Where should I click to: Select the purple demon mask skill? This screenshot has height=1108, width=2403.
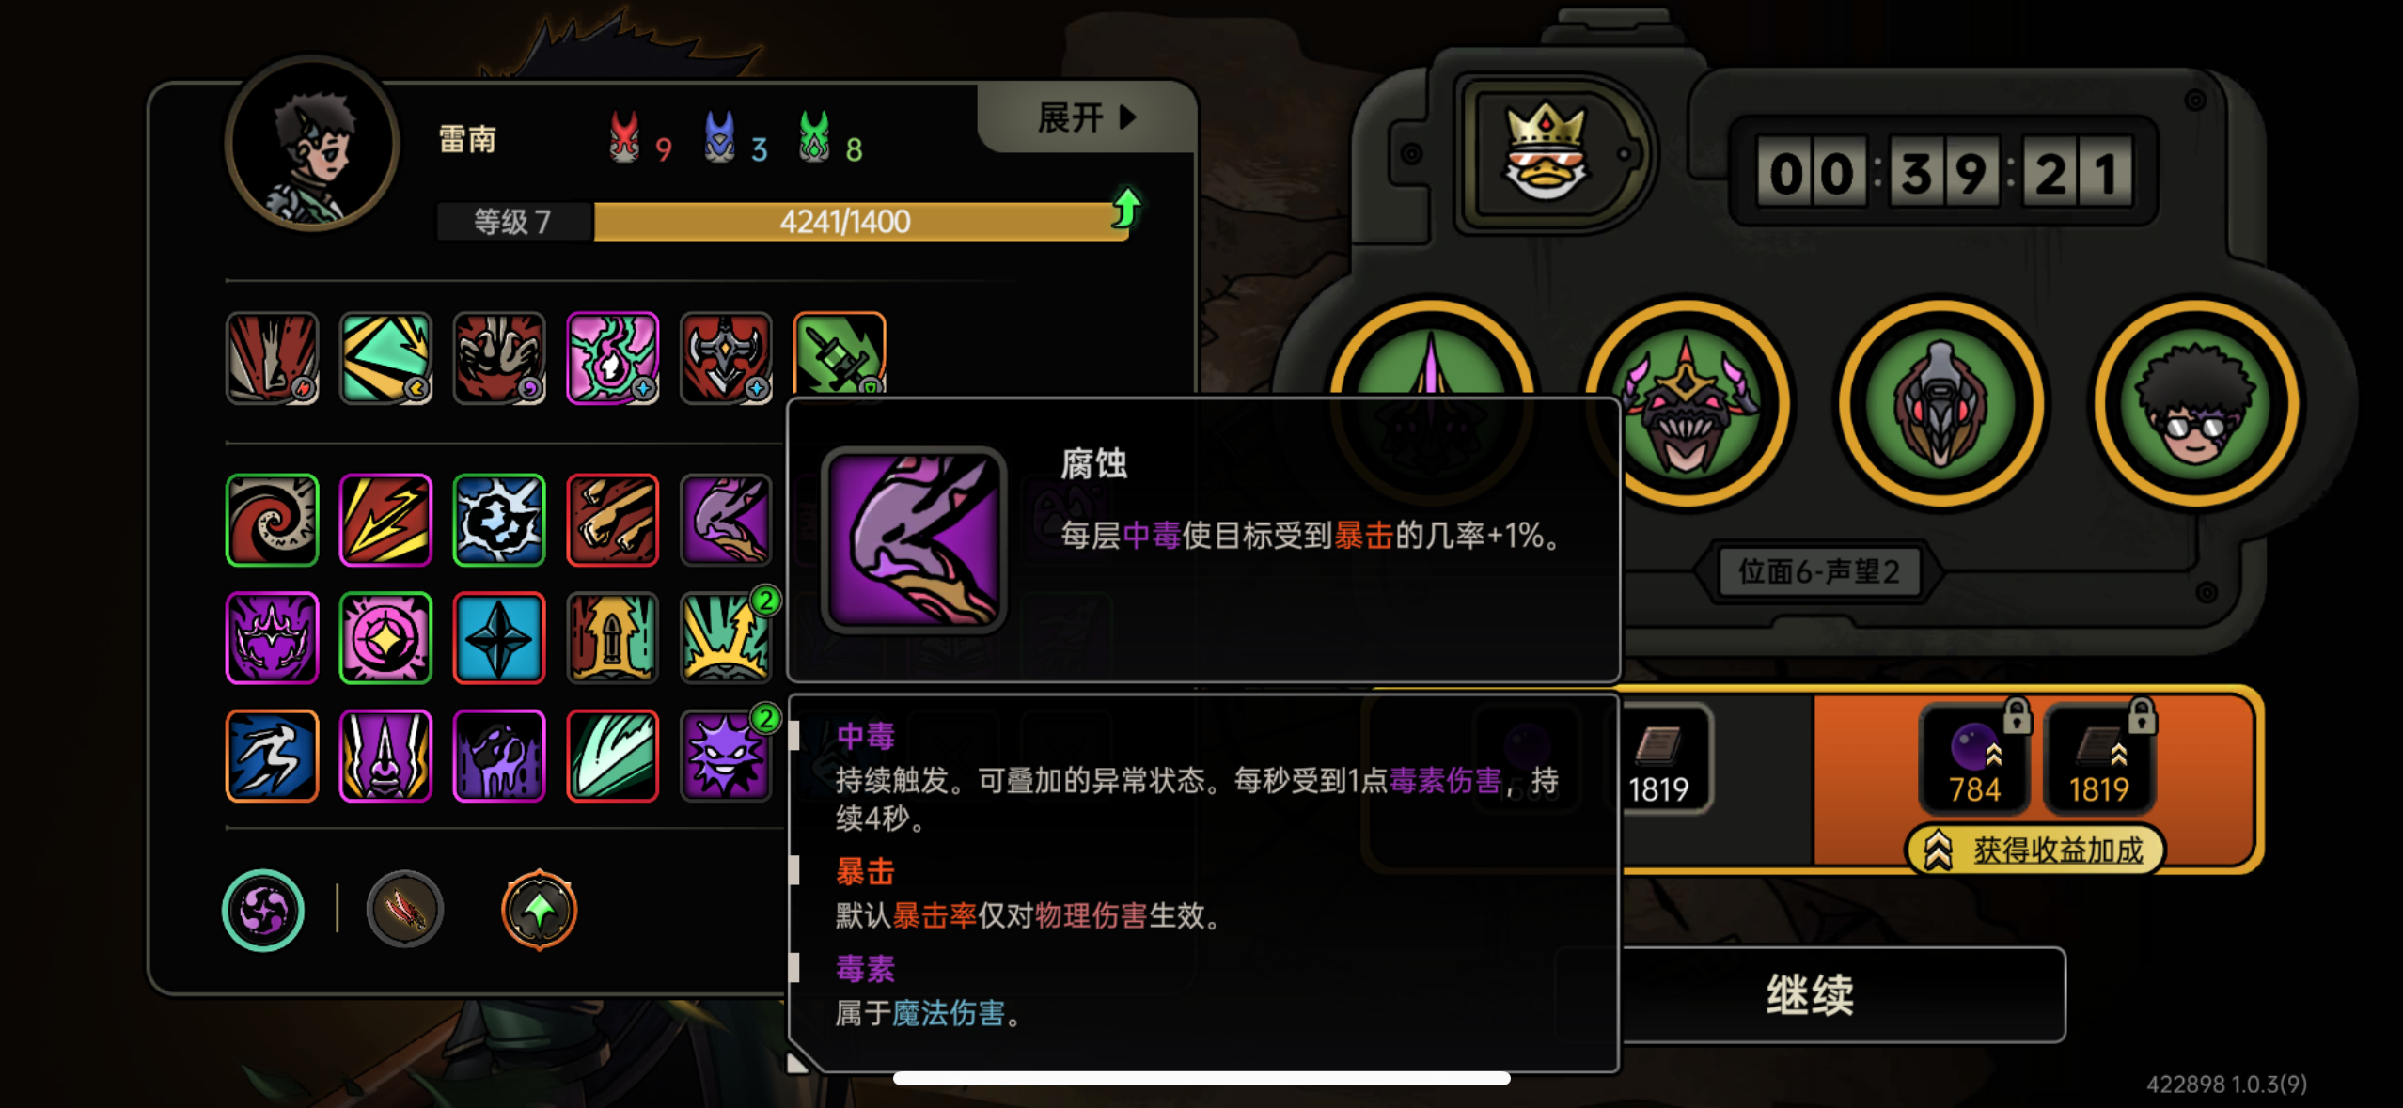(273, 638)
